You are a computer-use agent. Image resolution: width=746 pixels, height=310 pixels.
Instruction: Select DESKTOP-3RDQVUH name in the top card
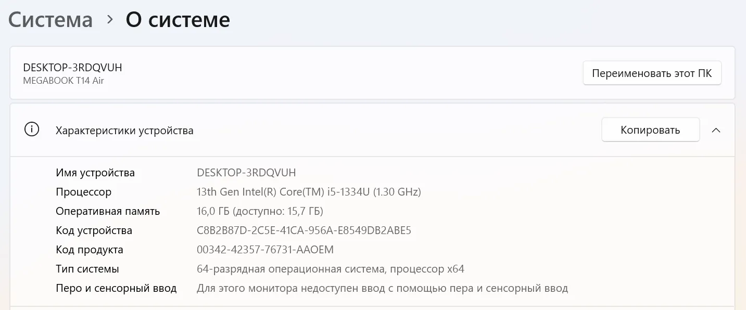click(x=72, y=68)
